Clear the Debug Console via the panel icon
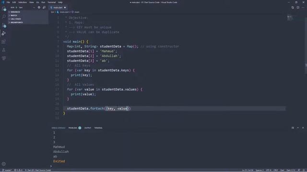 293,128
